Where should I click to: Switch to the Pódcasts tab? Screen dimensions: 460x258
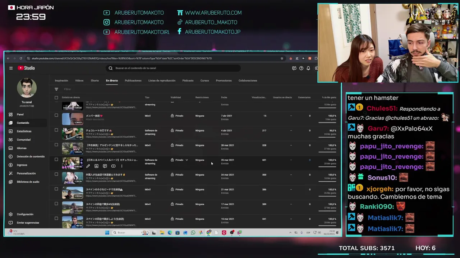pos(188,81)
